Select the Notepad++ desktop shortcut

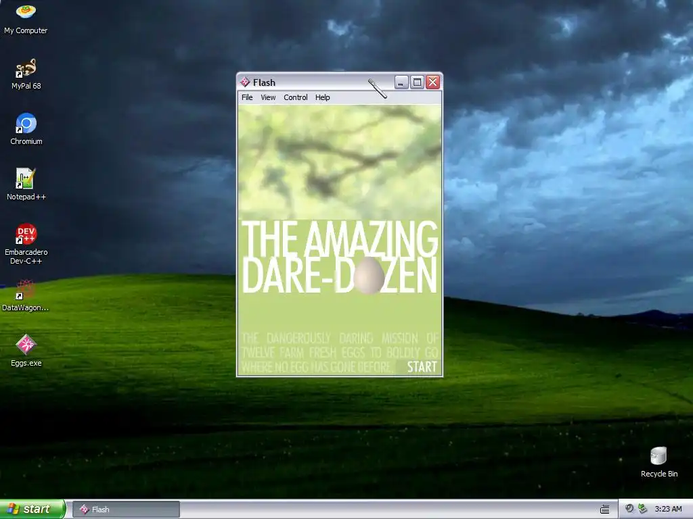tap(26, 184)
